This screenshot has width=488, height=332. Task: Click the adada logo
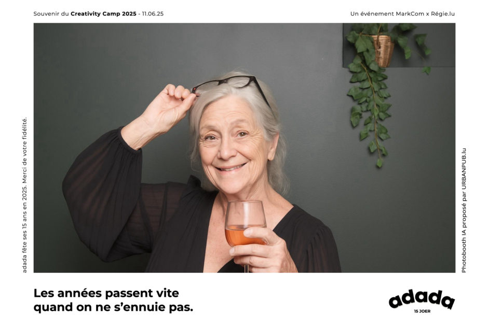point(422,299)
